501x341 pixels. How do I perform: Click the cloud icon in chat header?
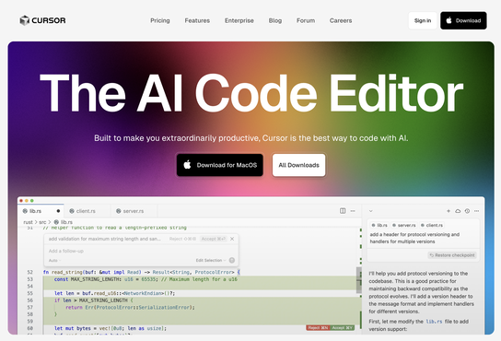point(458,211)
